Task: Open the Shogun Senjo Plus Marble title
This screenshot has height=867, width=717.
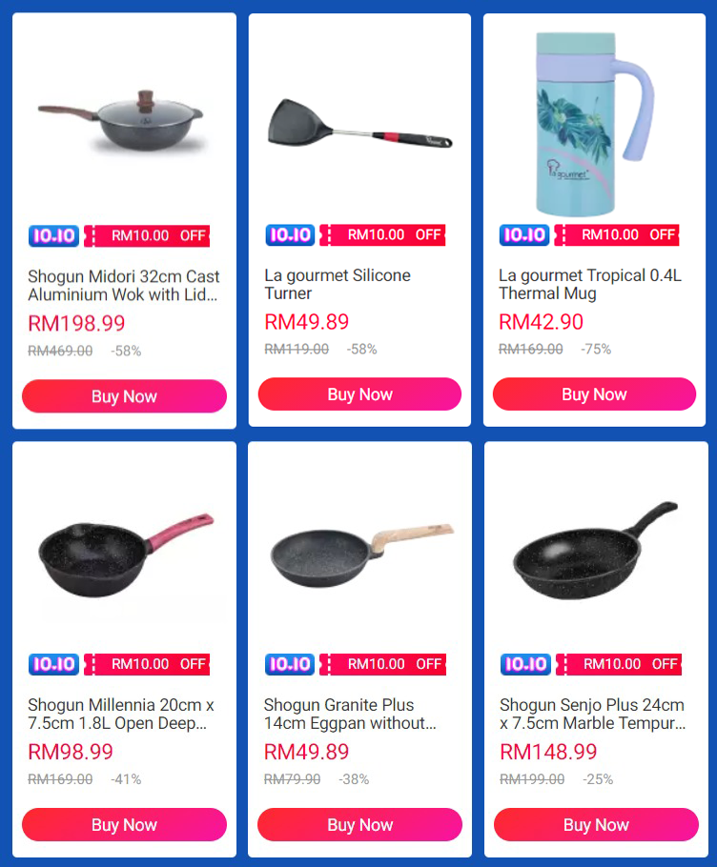Action: 592,714
